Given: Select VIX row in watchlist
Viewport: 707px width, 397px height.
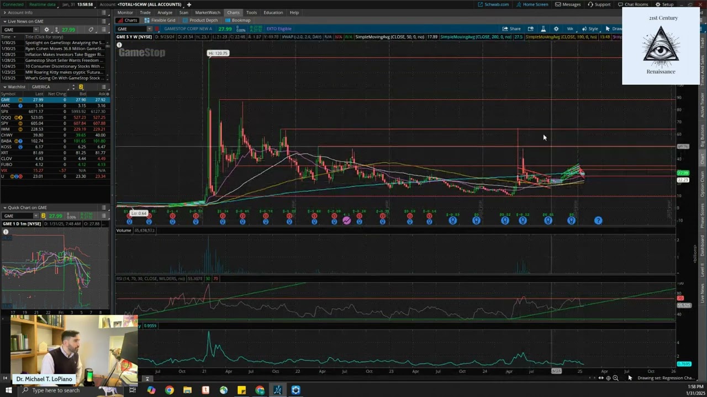Looking at the screenshot, I should (55, 170).
